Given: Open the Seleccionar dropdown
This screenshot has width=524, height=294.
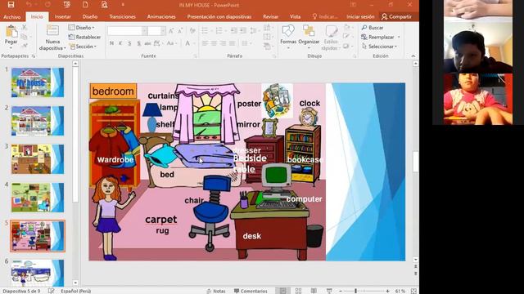Looking at the screenshot, I should [x=379, y=47].
